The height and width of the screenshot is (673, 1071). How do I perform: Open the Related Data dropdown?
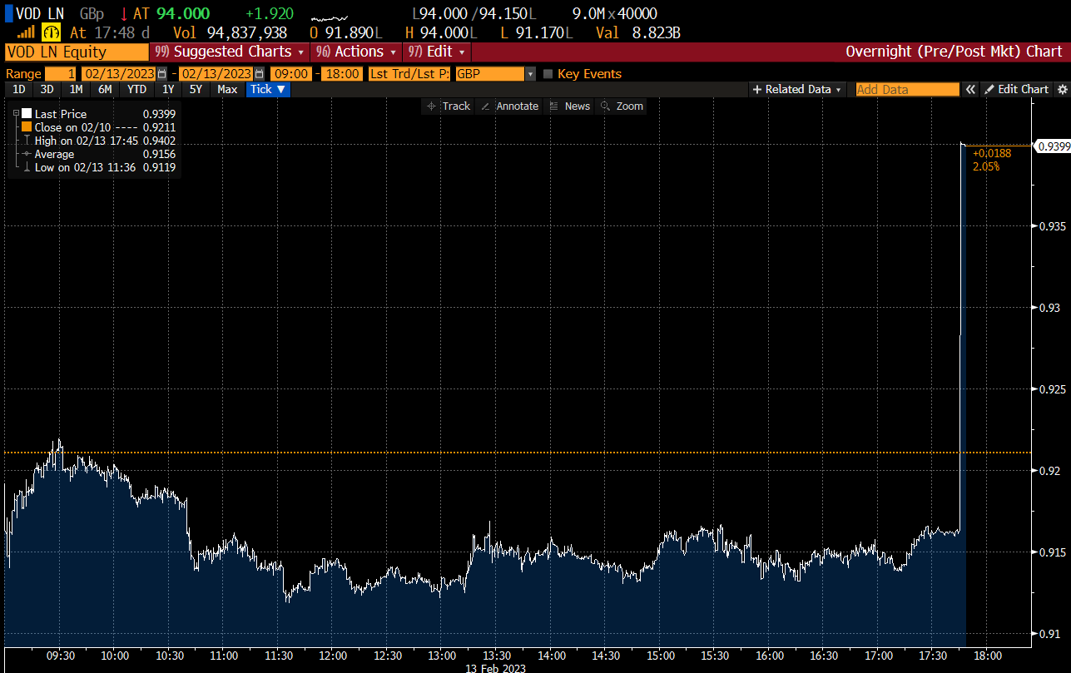[796, 89]
